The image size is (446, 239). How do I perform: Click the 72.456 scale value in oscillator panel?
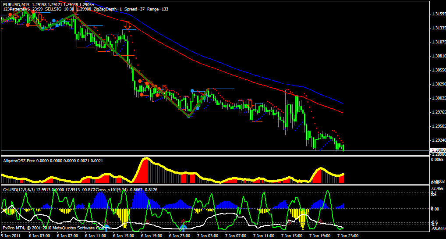pos(438,189)
